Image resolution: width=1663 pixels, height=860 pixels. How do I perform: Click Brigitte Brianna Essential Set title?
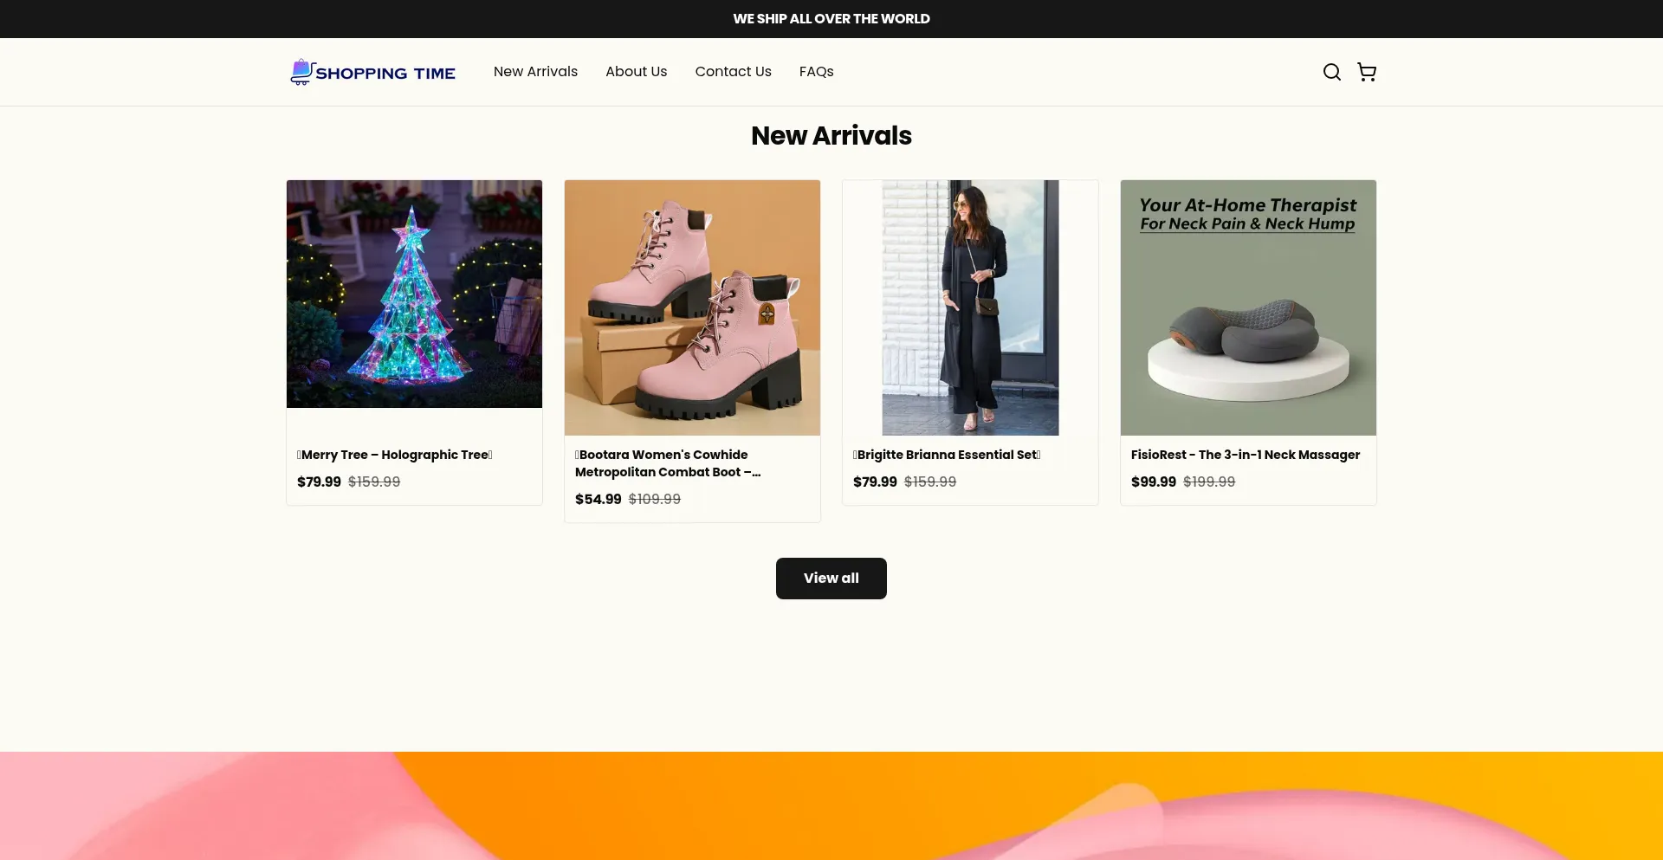[x=947, y=455]
